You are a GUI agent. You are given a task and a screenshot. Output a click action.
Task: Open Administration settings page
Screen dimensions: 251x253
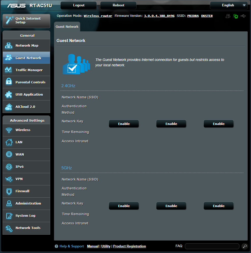(x=27, y=204)
